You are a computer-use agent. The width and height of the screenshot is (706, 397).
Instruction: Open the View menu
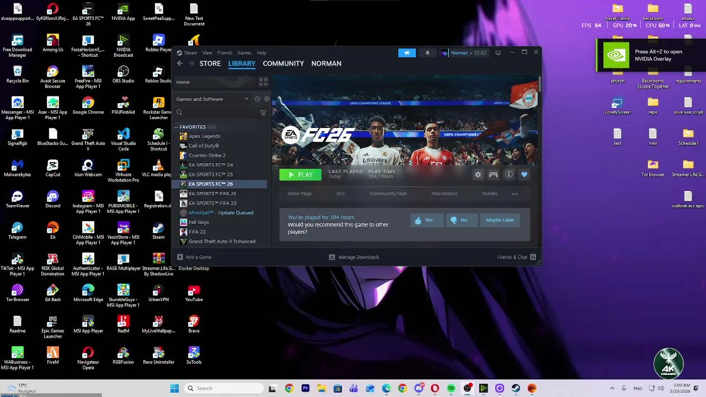pyautogui.click(x=207, y=53)
